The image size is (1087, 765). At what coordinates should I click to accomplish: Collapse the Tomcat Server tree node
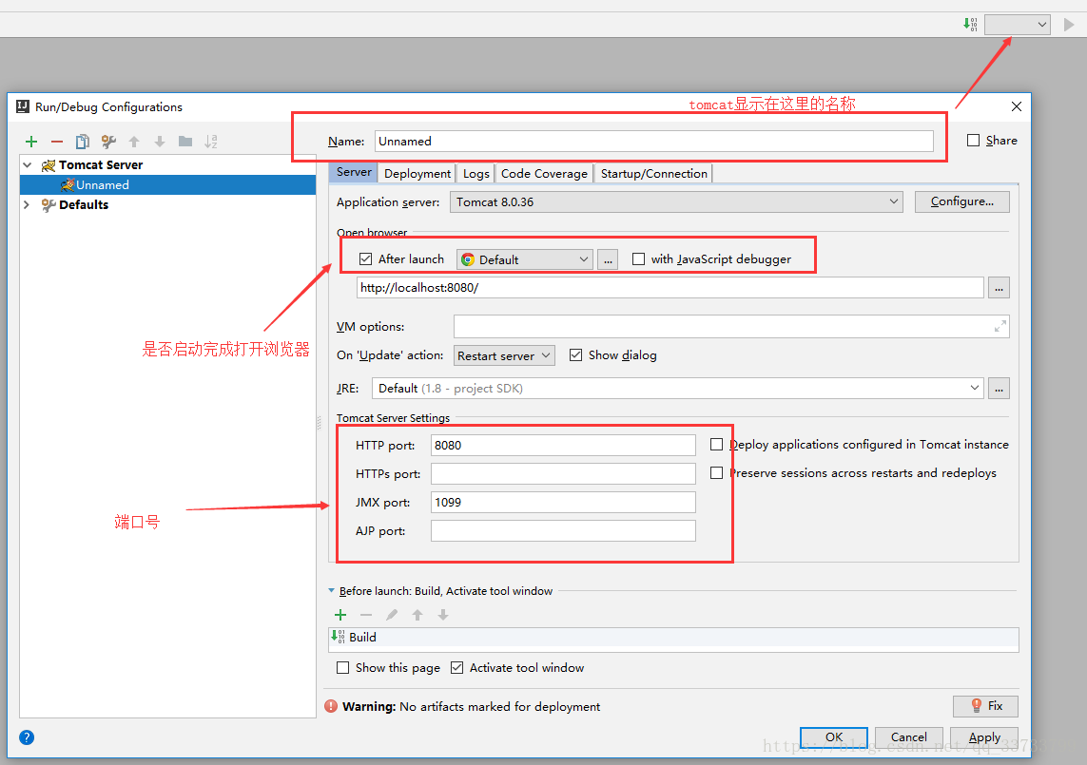tap(27, 165)
